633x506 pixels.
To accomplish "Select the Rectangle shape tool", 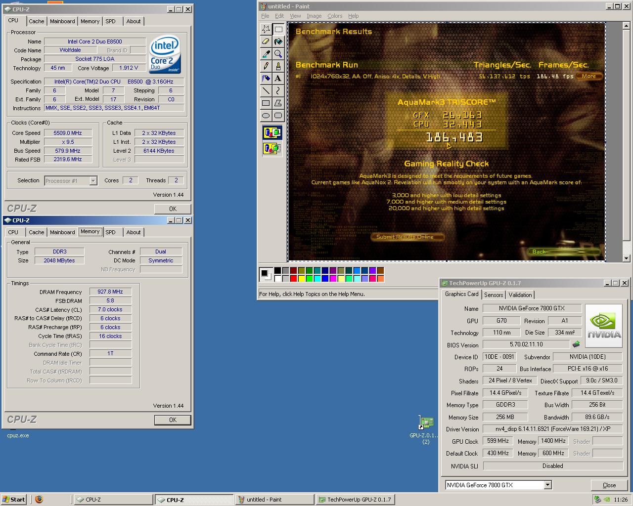I will point(266,103).
